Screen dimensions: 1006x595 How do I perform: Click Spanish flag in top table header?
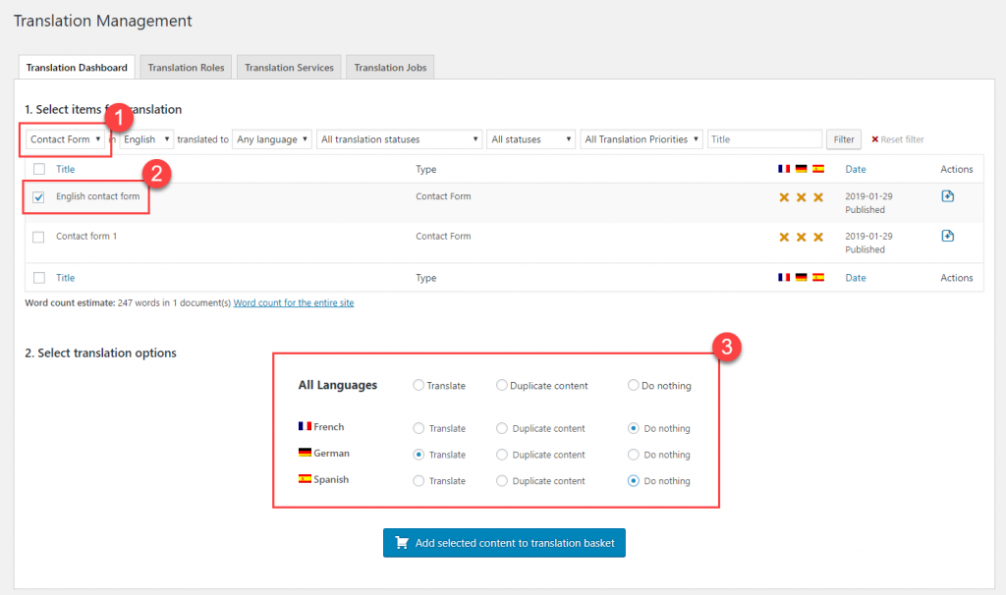(x=818, y=169)
